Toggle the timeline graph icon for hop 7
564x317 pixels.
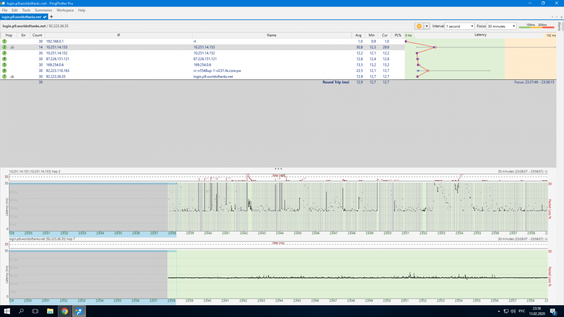(12, 77)
